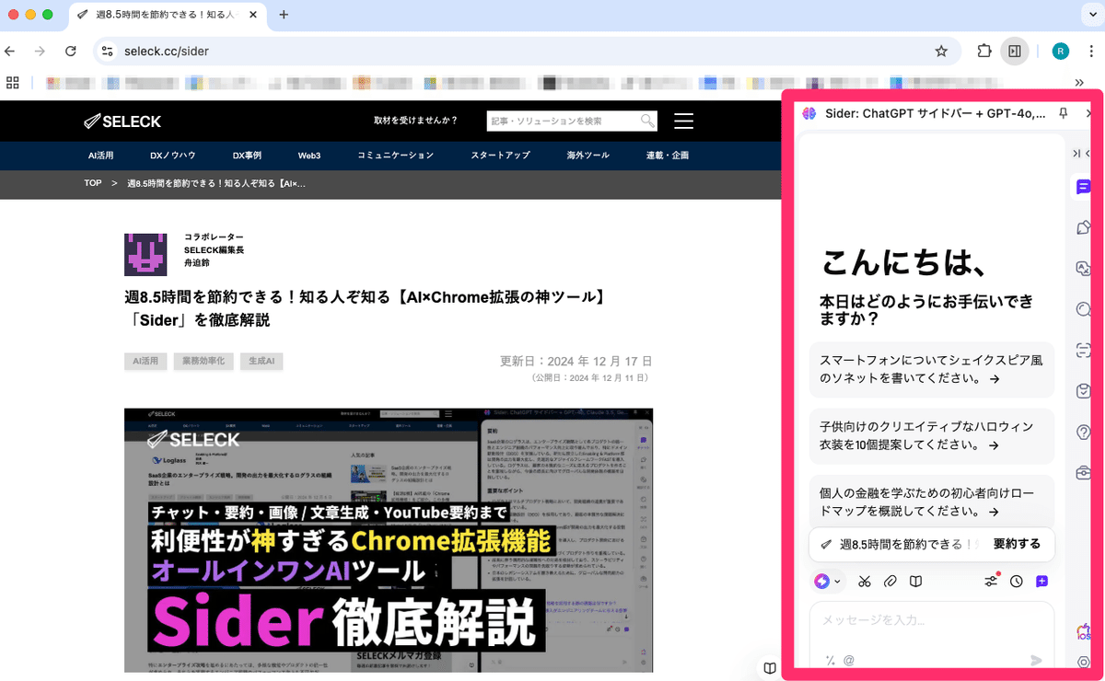The width and height of the screenshot is (1105, 681).
Task: Start a new chat with purple plus icon
Action: (1041, 582)
